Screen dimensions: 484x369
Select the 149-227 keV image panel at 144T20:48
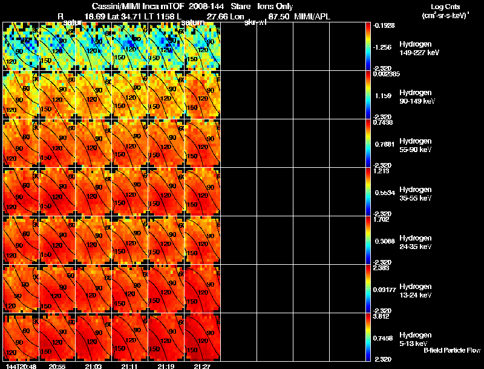tap(21, 47)
